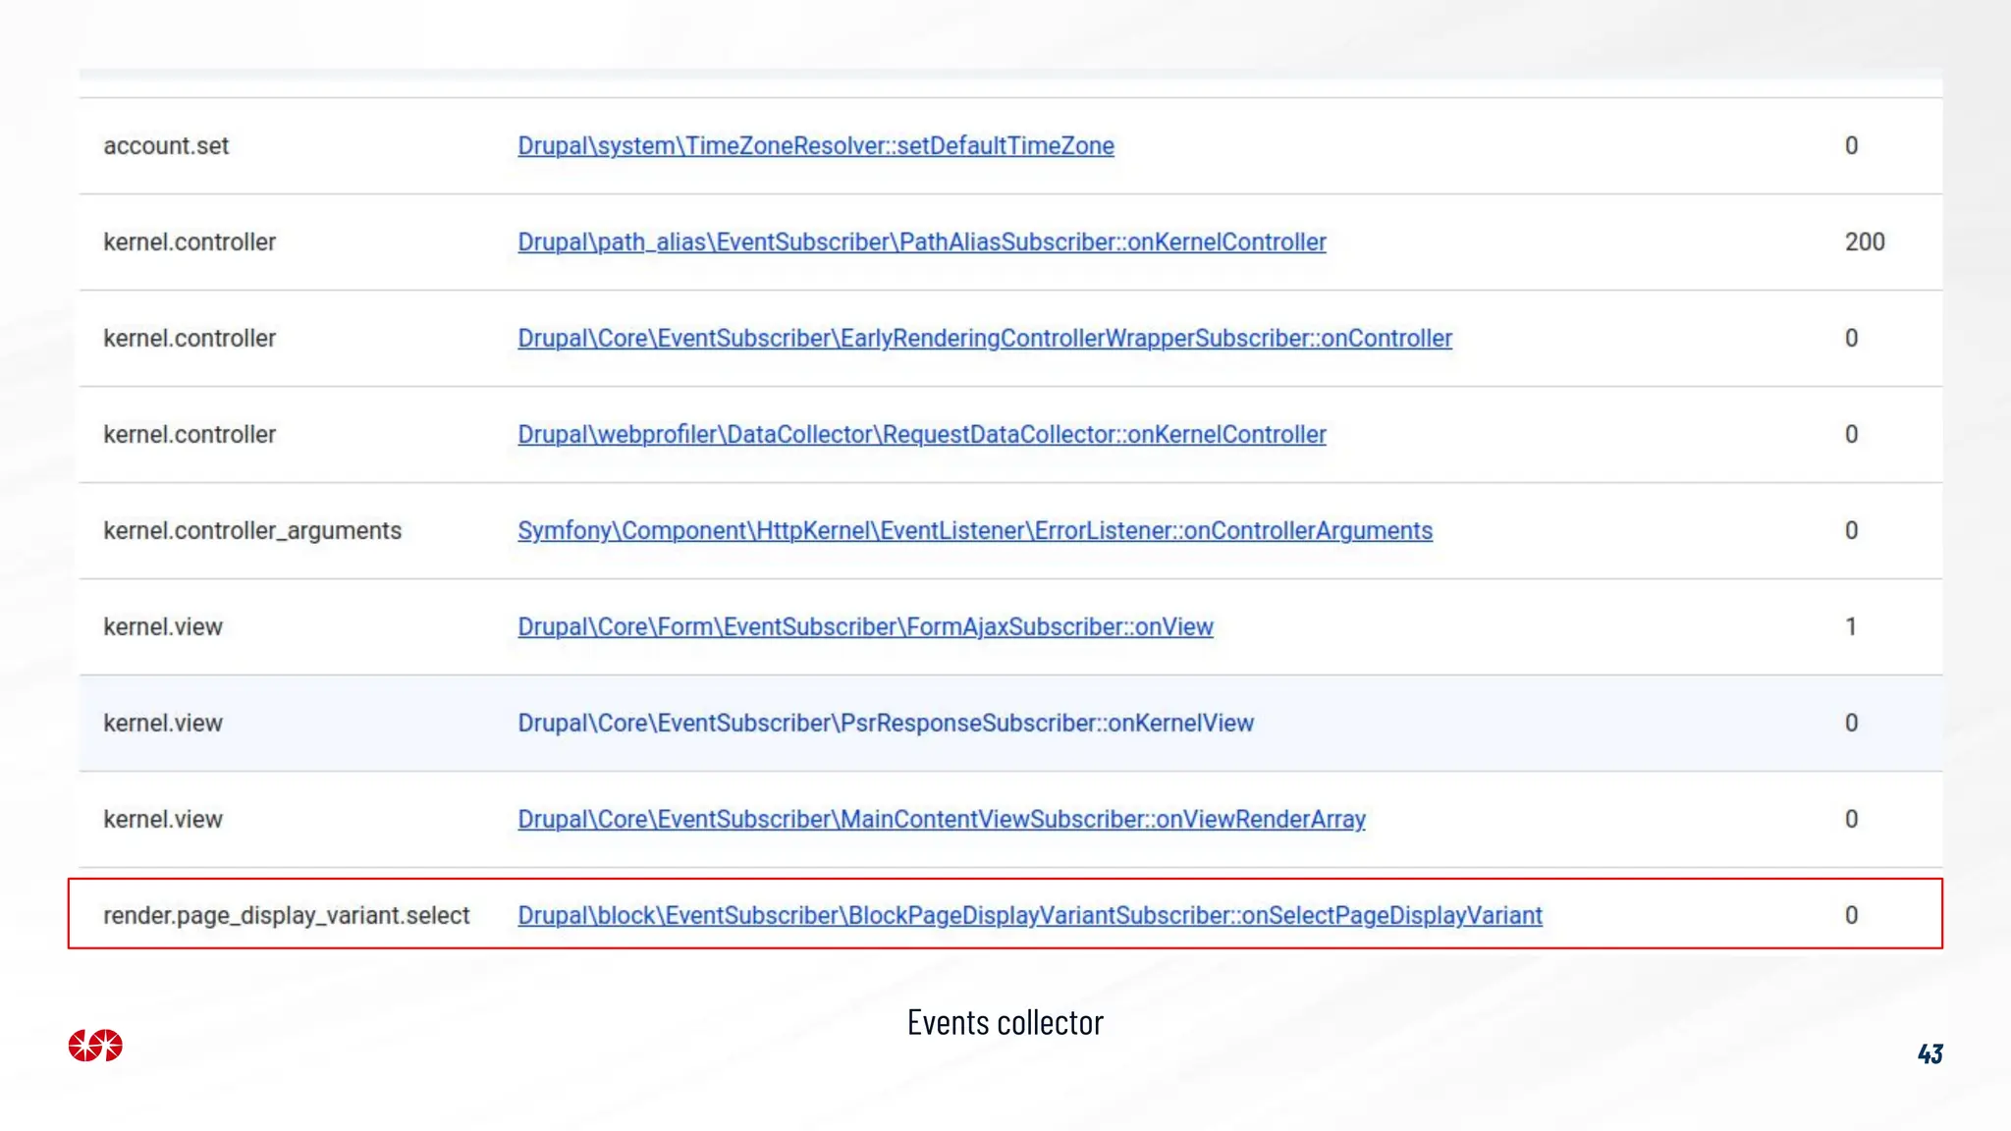Click the kernel.controller_arguments event name
The width and height of the screenshot is (2011, 1131).
click(x=252, y=530)
